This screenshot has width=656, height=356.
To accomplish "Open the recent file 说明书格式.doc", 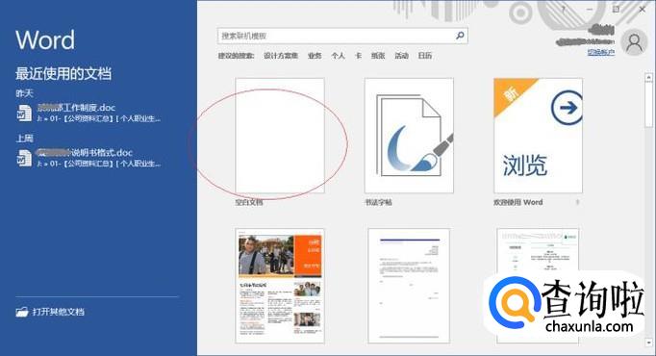I will click(x=88, y=158).
